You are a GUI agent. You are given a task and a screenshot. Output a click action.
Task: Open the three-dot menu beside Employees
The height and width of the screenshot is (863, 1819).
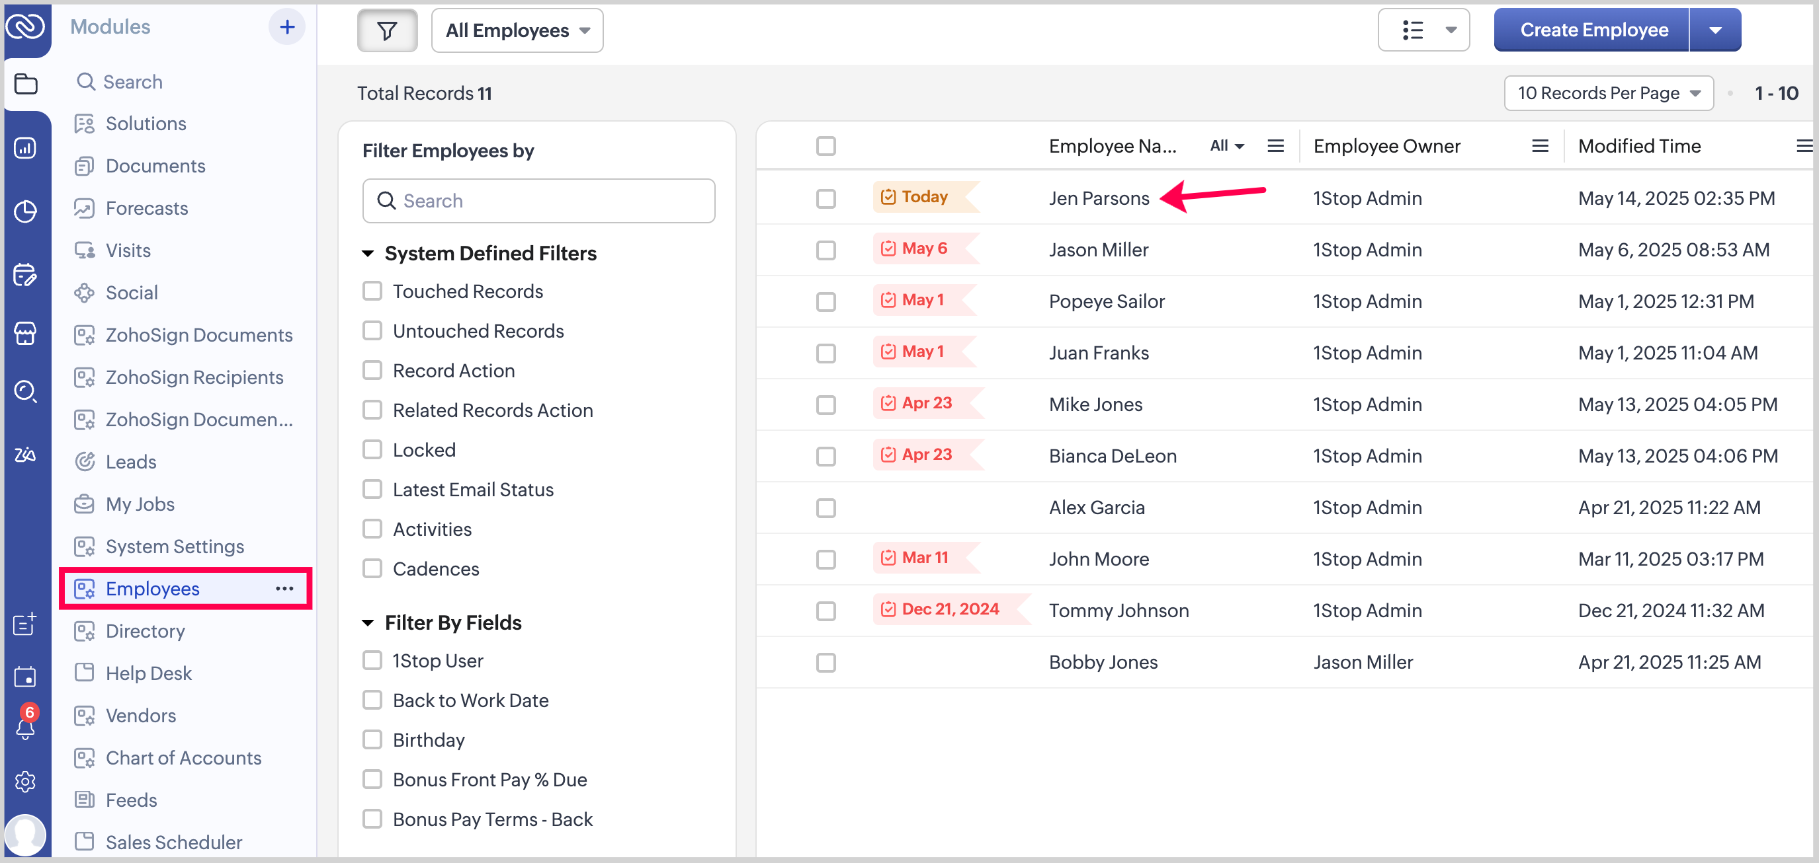pyautogui.click(x=284, y=589)
